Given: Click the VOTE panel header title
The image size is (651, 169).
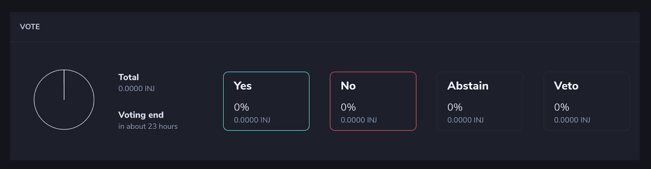Looking at the screenshot, I should click(30, 27).
